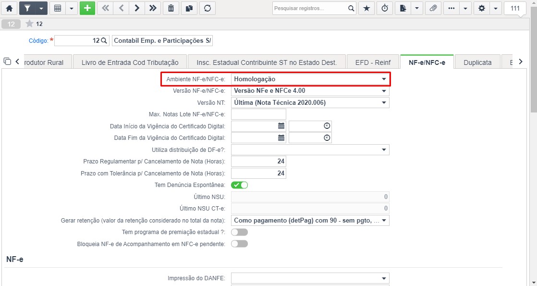Expand settings dropdown arrow
Screen dimensions: 537x286
pos(496,8)
